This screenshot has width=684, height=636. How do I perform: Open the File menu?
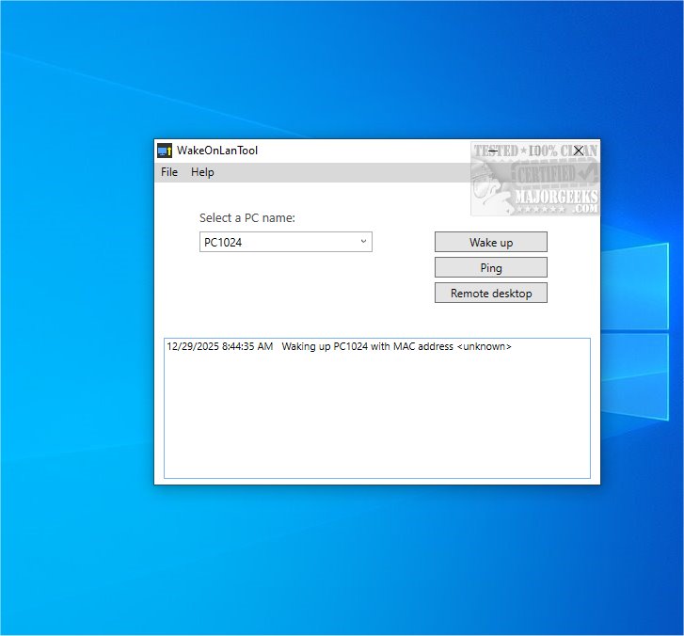(x=169, y=172)
